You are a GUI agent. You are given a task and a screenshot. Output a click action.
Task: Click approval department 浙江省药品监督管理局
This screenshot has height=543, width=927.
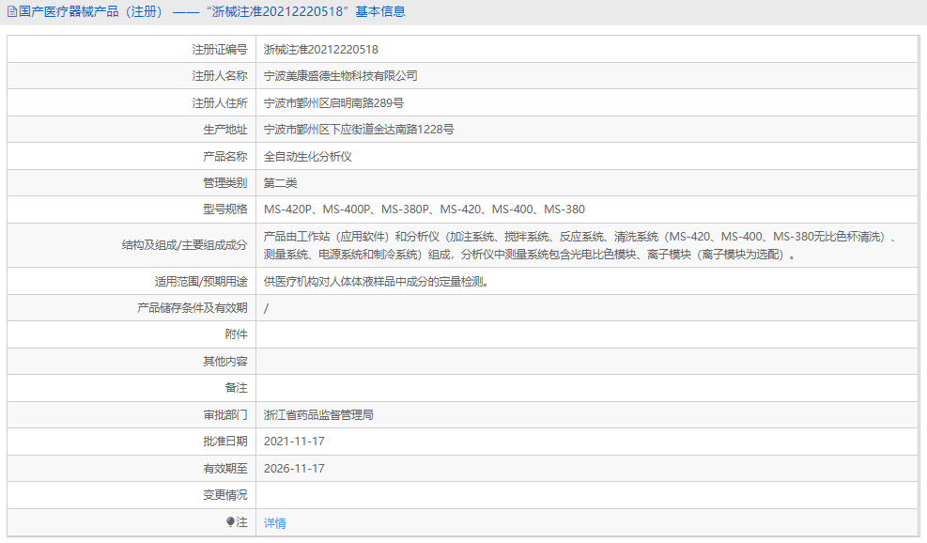coord(318,415)
